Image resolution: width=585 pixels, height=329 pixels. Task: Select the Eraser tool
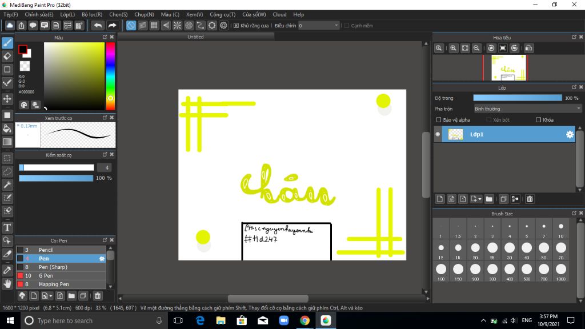pos(7,57)
